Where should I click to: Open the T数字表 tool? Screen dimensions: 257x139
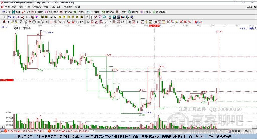tap(108, 12)
